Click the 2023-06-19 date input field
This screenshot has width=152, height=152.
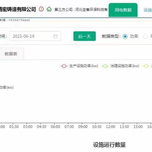(35, 36)
